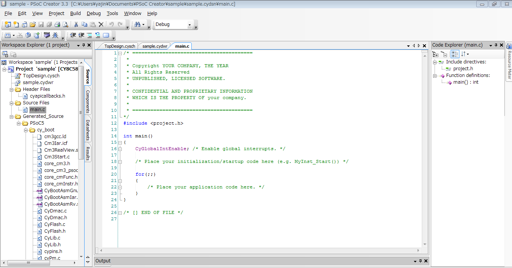Viewport: 512px width, 268px height.
Task: Click project.h in Code Explorer
Action: click(463, 69)
